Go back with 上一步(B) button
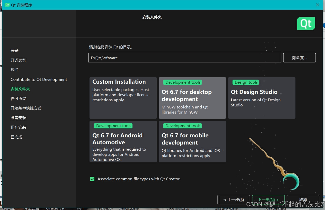The width and height of the screenshot is (325, 210). coord(234,200)
